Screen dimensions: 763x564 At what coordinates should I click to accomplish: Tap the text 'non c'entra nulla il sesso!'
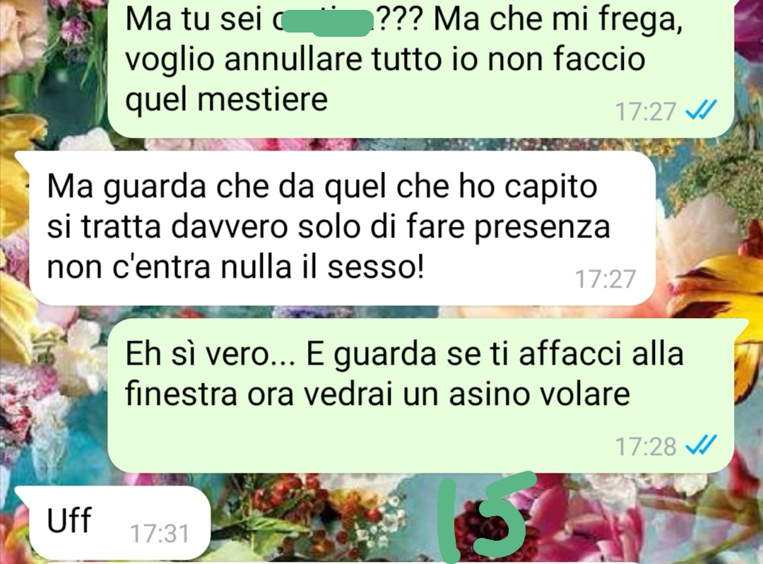[x=235, y=266]
